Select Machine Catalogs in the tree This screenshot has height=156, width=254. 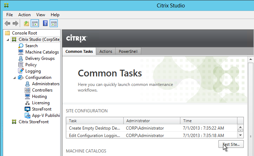point(42,52)
